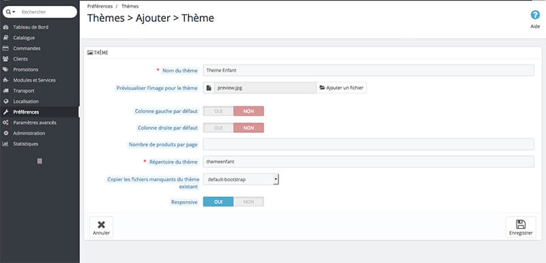The image size is (546, 263).
Task: Click the search magnifier icon
Action: pyautogui.click(x=9, y=12)
